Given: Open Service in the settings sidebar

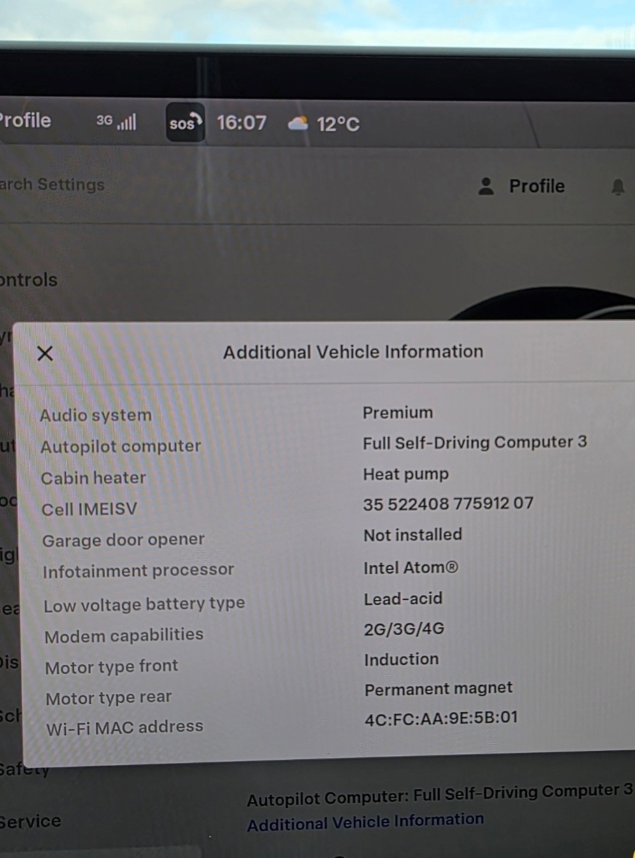Looking at the screenshot, I should point(30,821).
